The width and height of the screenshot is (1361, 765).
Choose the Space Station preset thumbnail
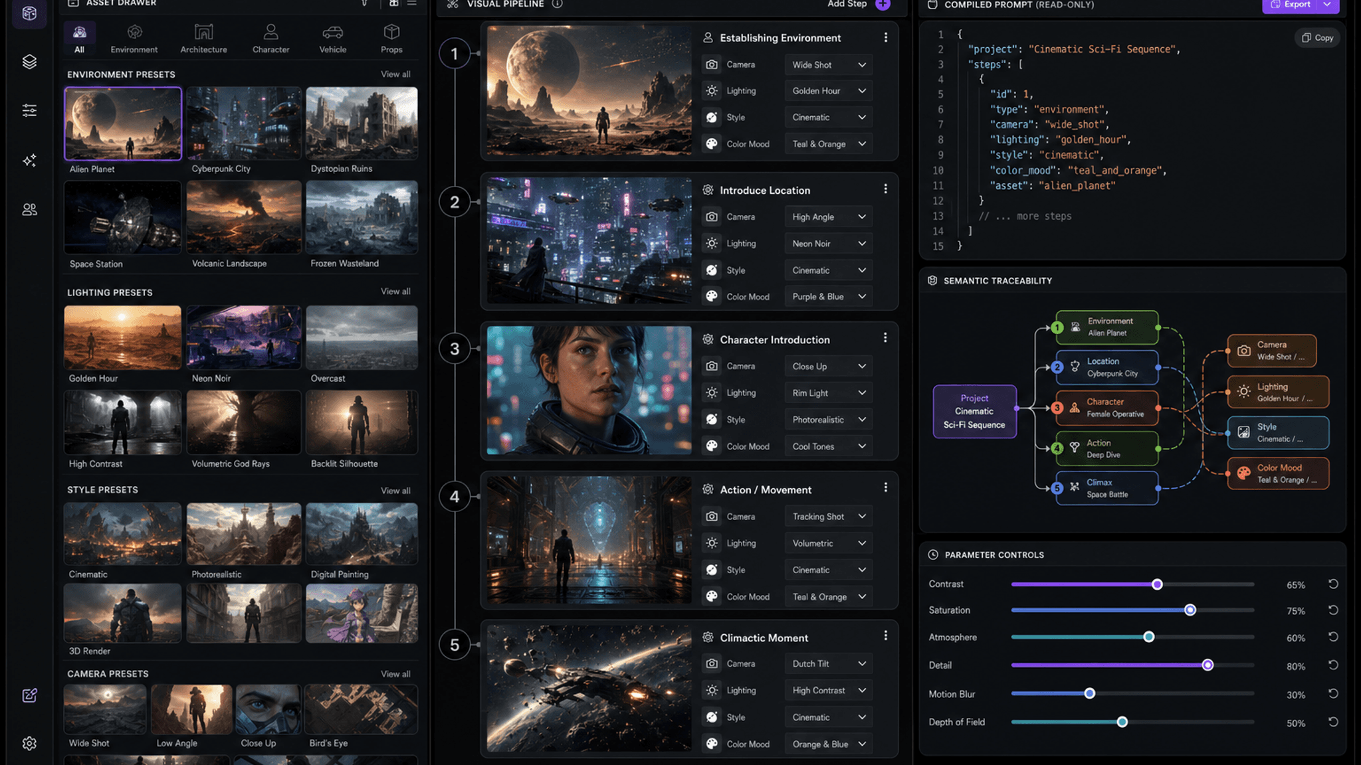click(123, 218)
